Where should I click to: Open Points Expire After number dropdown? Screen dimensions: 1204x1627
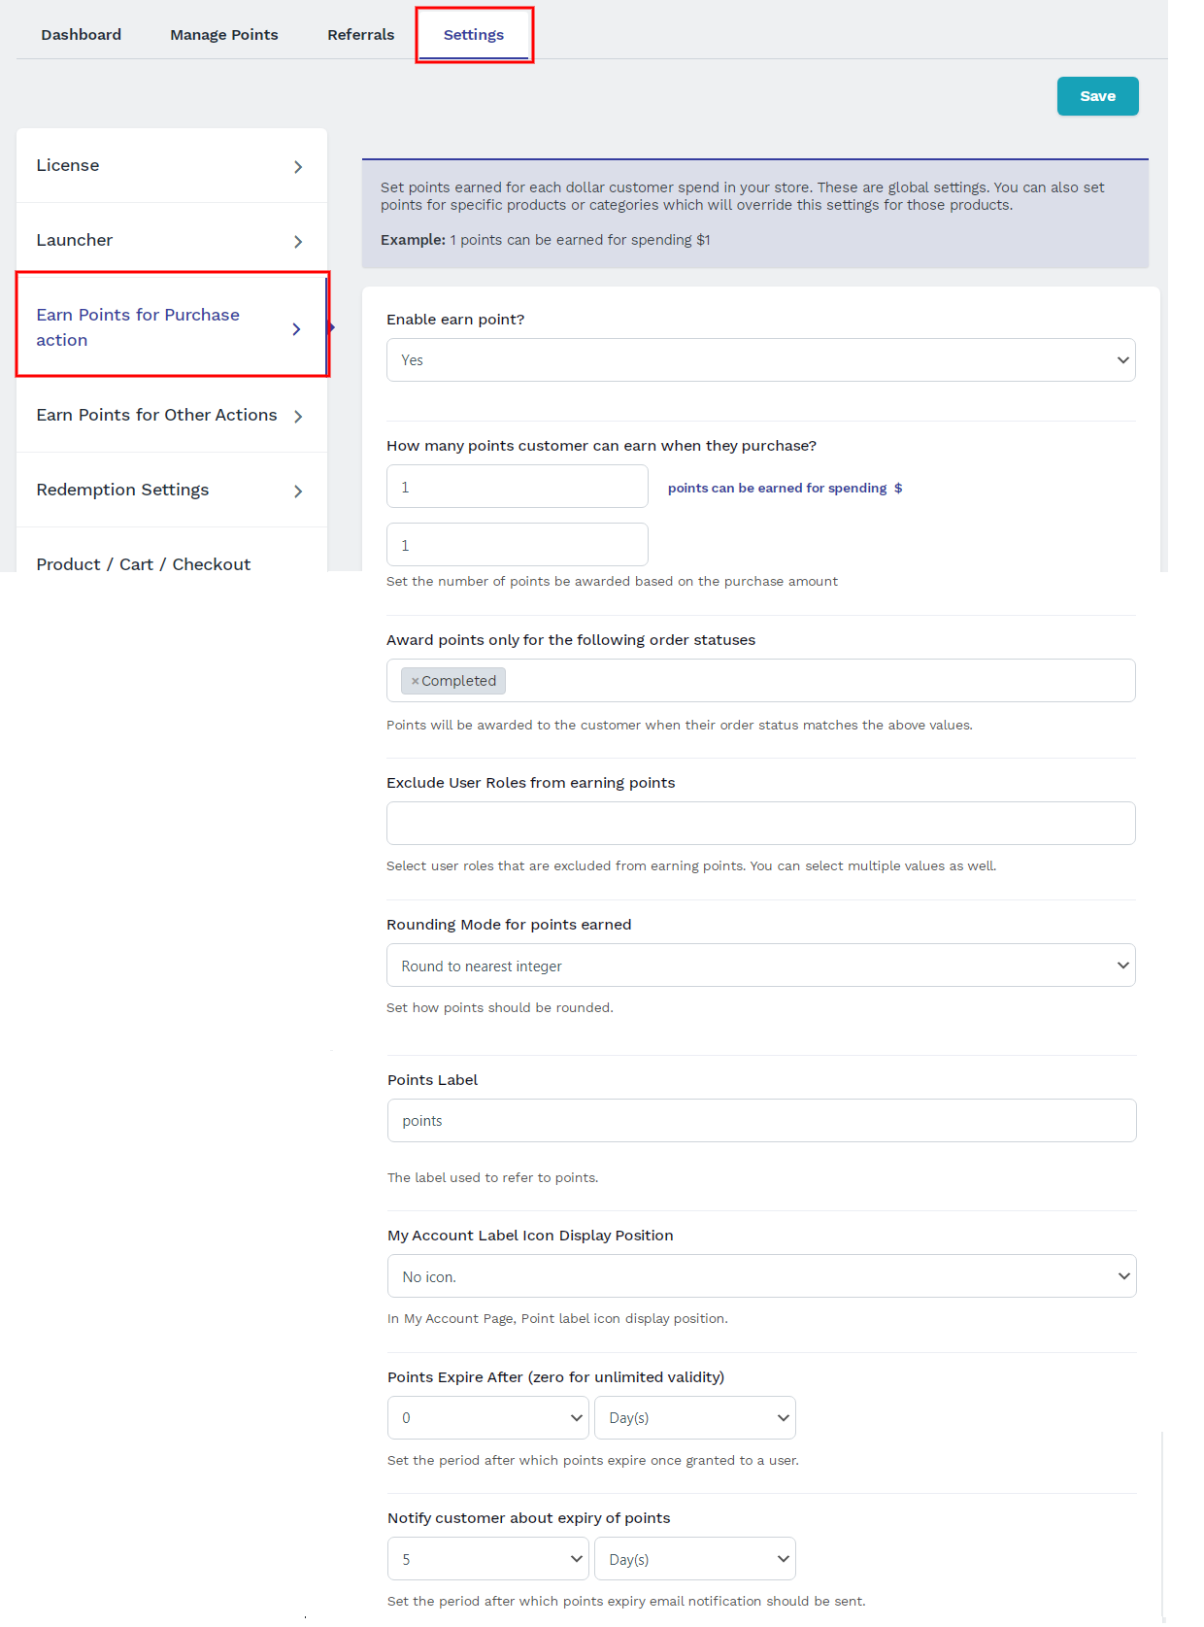click(487, 1418)
